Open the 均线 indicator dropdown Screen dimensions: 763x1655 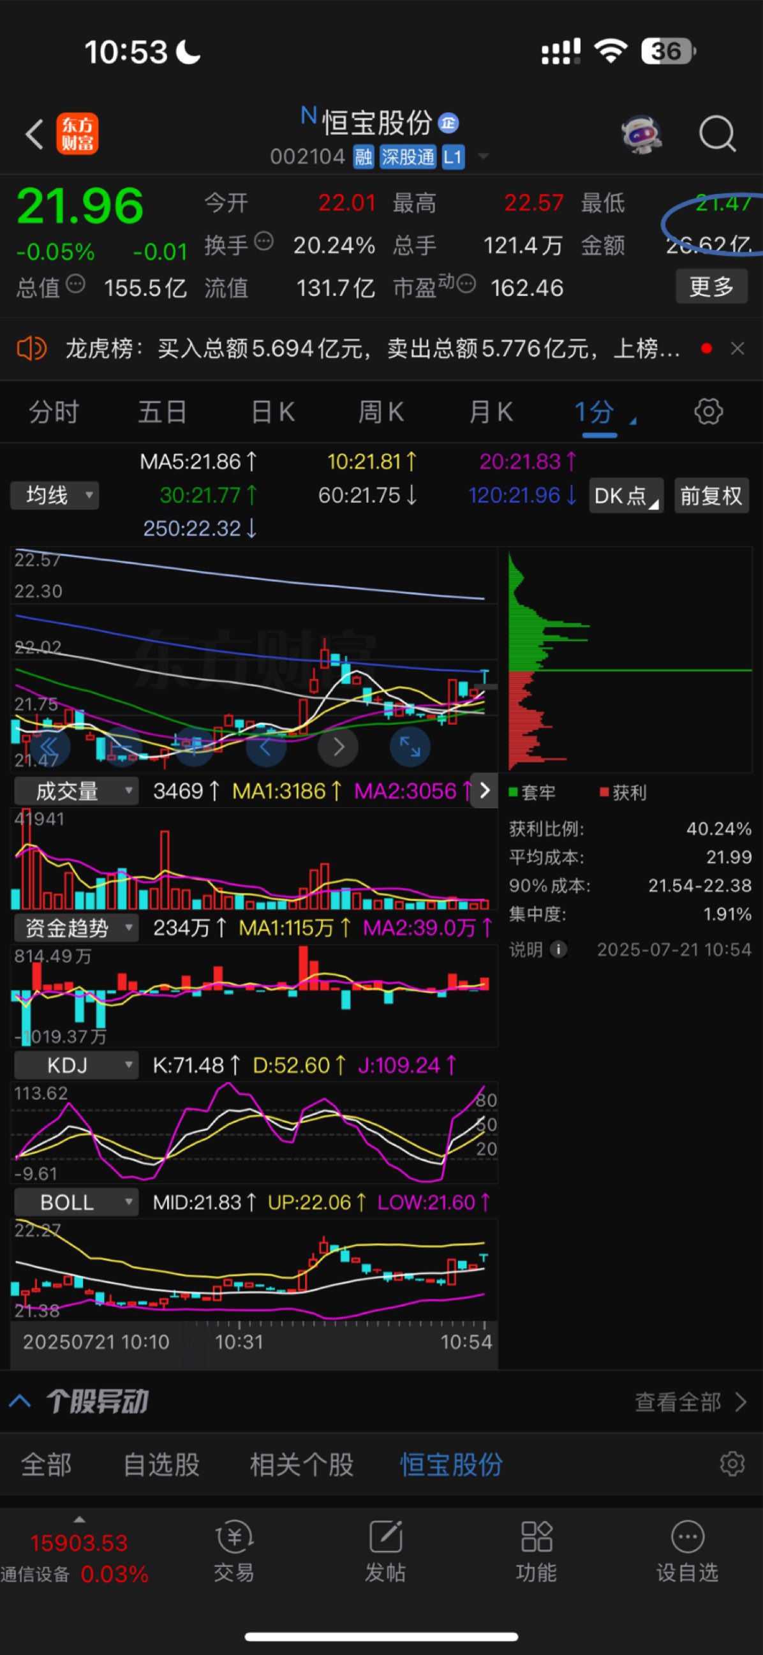pos(55,495)
